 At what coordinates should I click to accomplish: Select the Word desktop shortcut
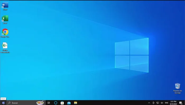5,6
